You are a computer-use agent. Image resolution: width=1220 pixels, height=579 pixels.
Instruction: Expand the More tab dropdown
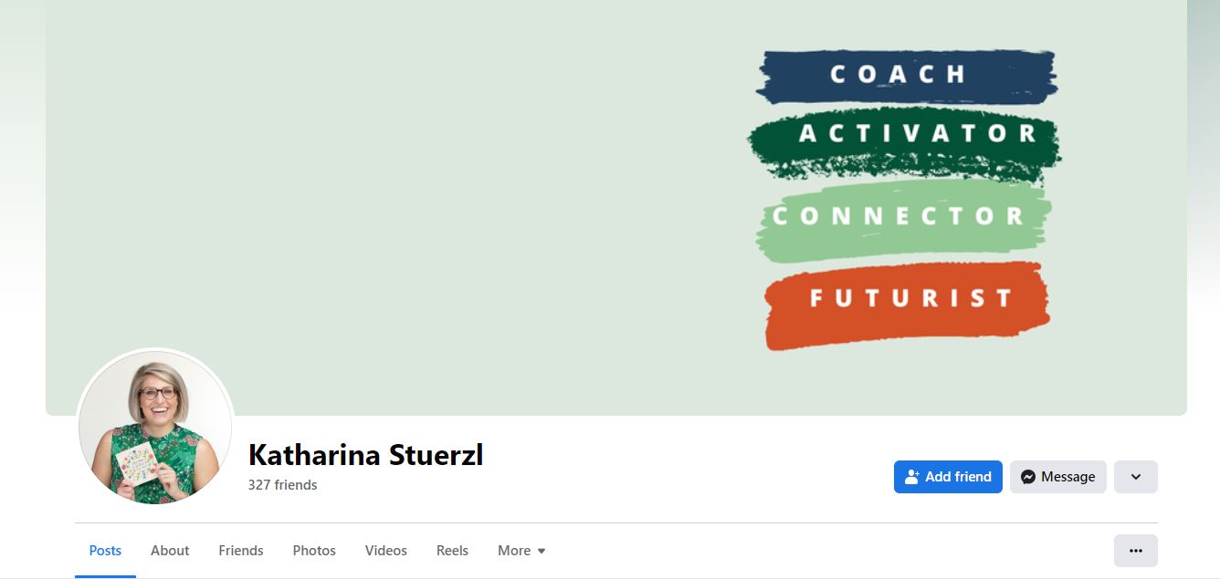coord(521,551)
